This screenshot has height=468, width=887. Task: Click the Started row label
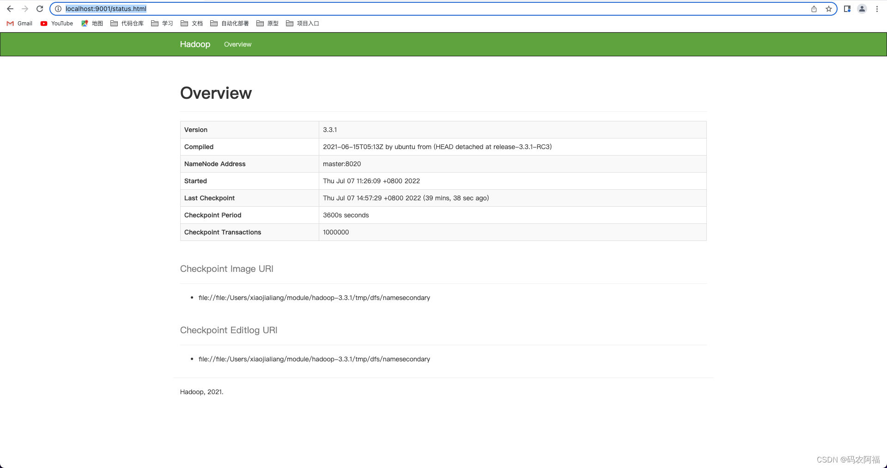tap(195, 181)
